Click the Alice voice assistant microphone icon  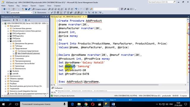(64, 104)
